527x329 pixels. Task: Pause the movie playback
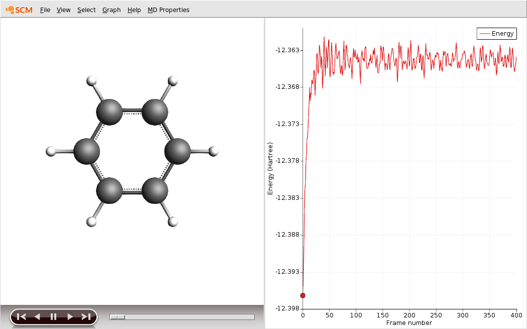(53, 316)
